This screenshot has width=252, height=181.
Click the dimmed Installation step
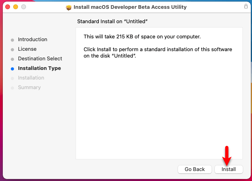tap(31, 78)
